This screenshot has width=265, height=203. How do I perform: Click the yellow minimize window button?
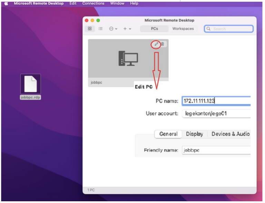[92, 20]
